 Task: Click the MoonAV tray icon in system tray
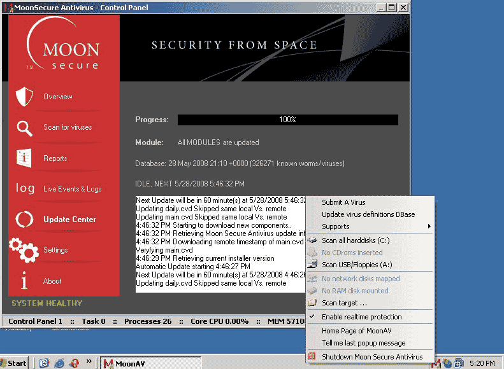[x=436, y=363]
